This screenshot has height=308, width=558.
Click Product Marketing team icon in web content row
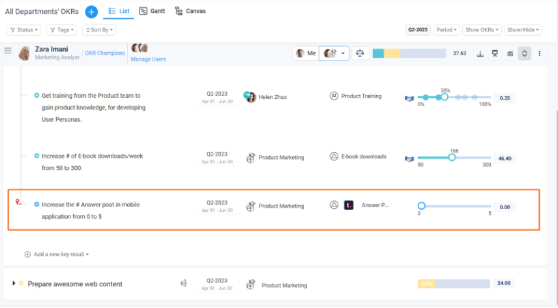(x=250, y=285)
